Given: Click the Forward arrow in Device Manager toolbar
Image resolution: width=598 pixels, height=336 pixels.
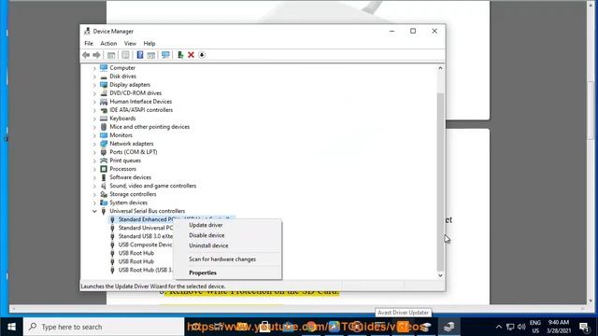Looking at the screenshot, I should [x=96, y=55].
